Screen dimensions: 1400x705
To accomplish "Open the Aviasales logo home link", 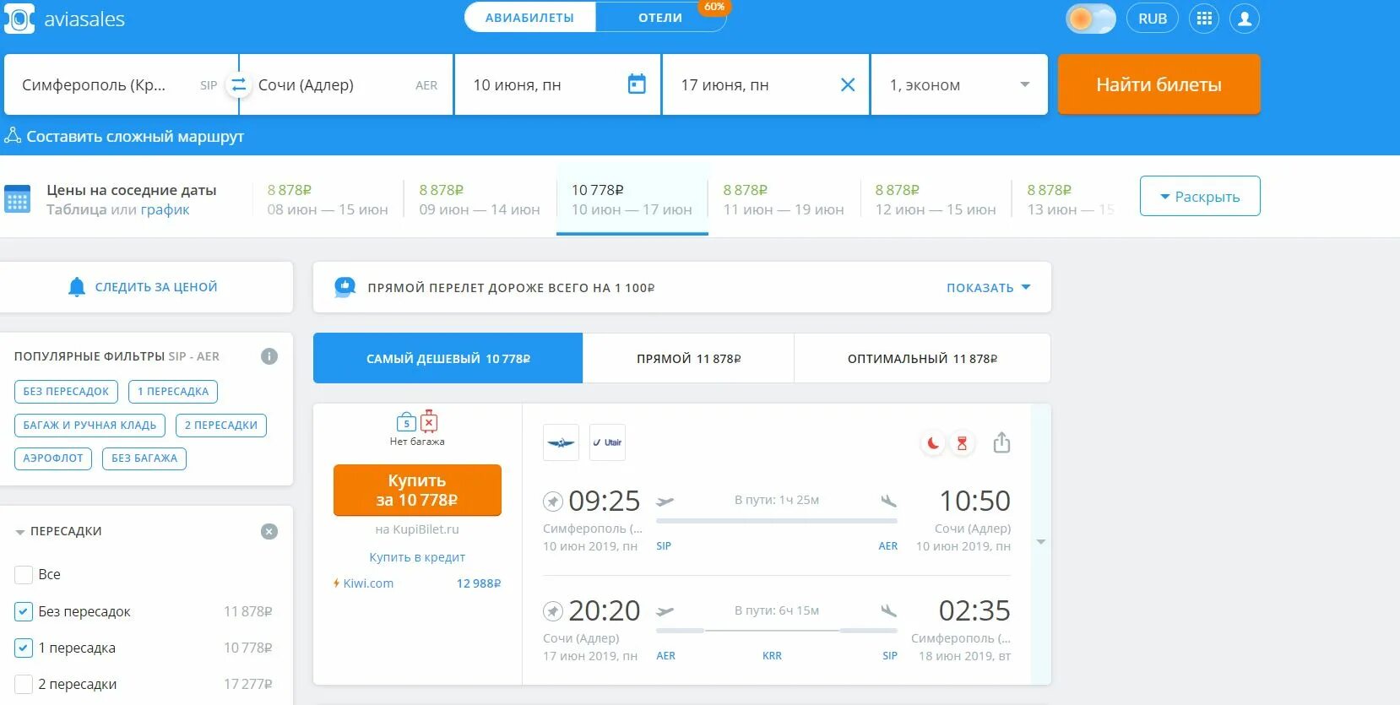I will pyautogui.click(x=65, y=19).
